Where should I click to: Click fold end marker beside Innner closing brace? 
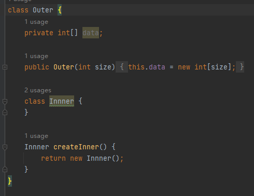pyautogui.click(x=5, y=113)
